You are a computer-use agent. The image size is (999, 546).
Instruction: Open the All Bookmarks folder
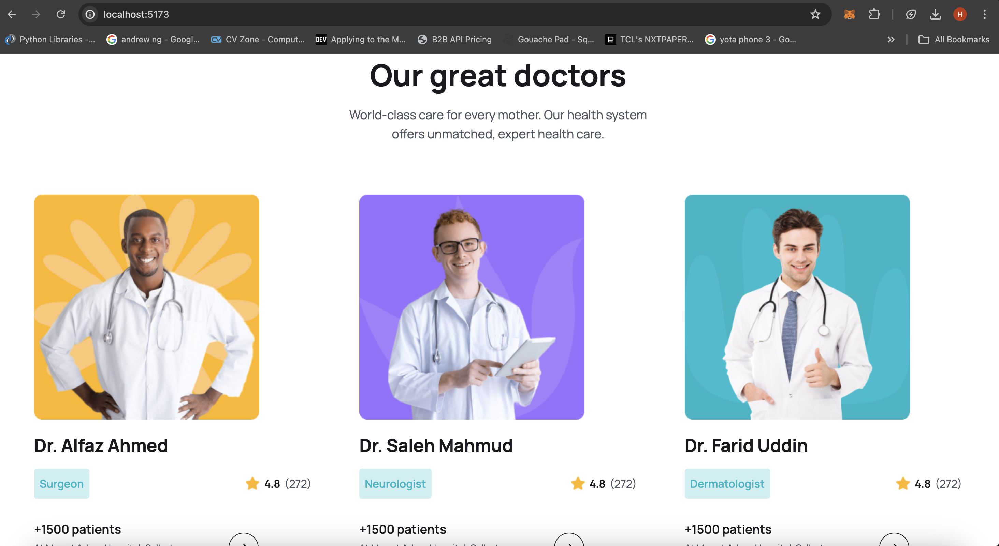click(954, 40)
